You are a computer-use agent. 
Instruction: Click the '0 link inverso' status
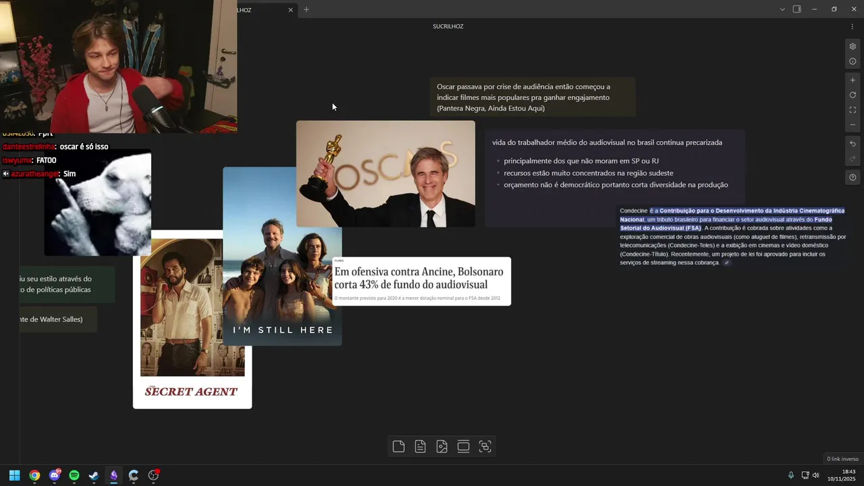842,459
